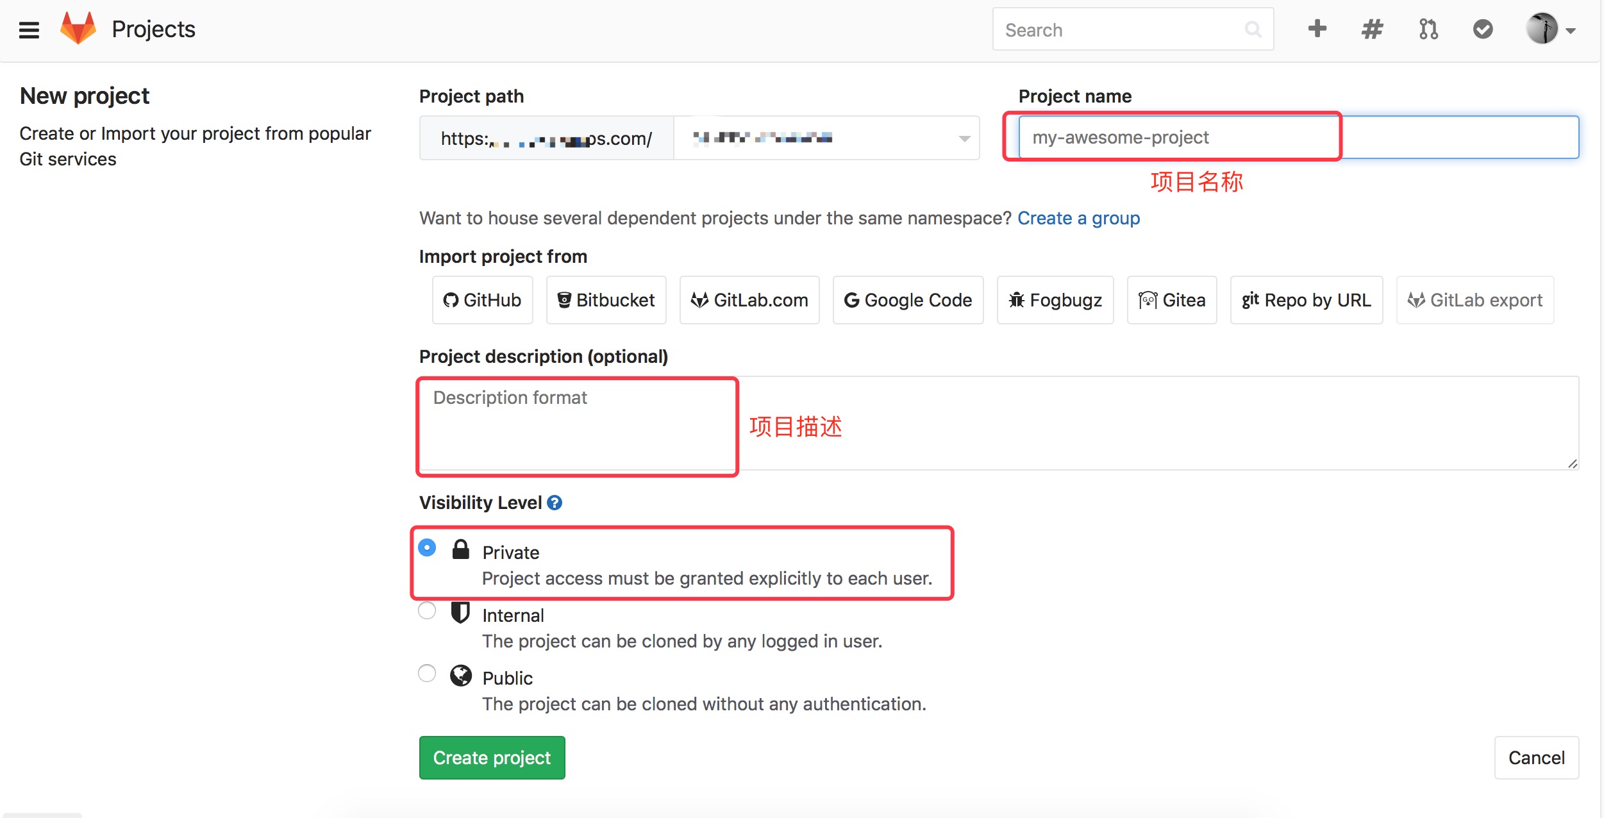This screenshot has height=818, width=1604.
Task: Click the user avatar picture
Action: coord(1542,29)
